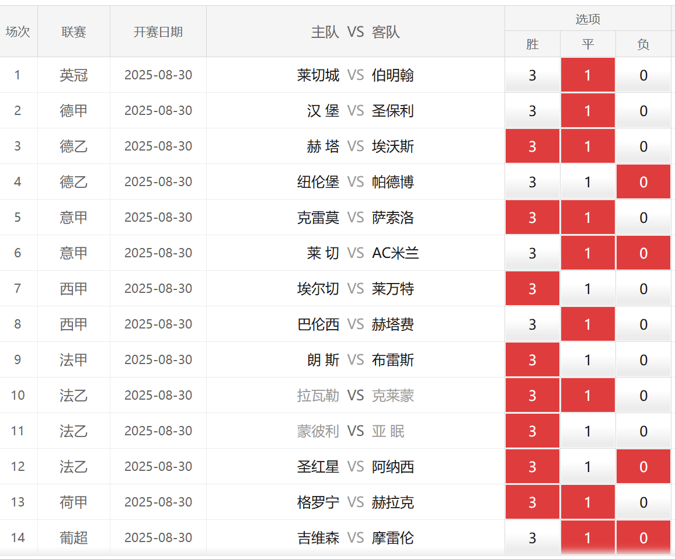Open away team 克莱蒙 link
The width and height of the screenshot is (675, 559).
(392, 396)
